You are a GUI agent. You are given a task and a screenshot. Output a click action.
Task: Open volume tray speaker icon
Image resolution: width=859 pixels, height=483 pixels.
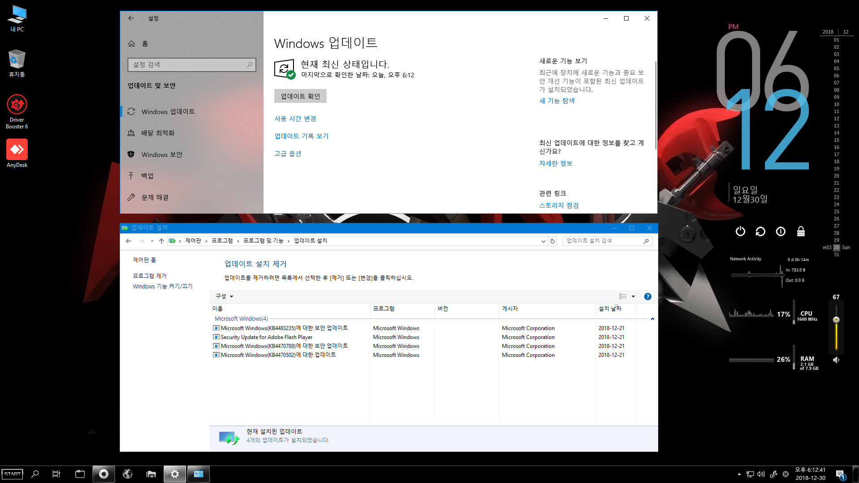pos(761,474)
